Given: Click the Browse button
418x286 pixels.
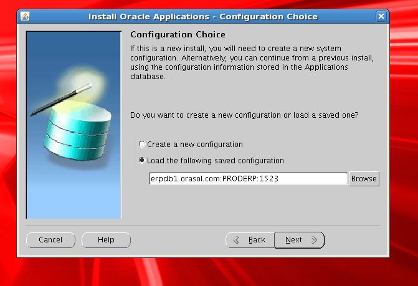Looking at the screenshot, I should pyautogui.click(x=364, y=179).
